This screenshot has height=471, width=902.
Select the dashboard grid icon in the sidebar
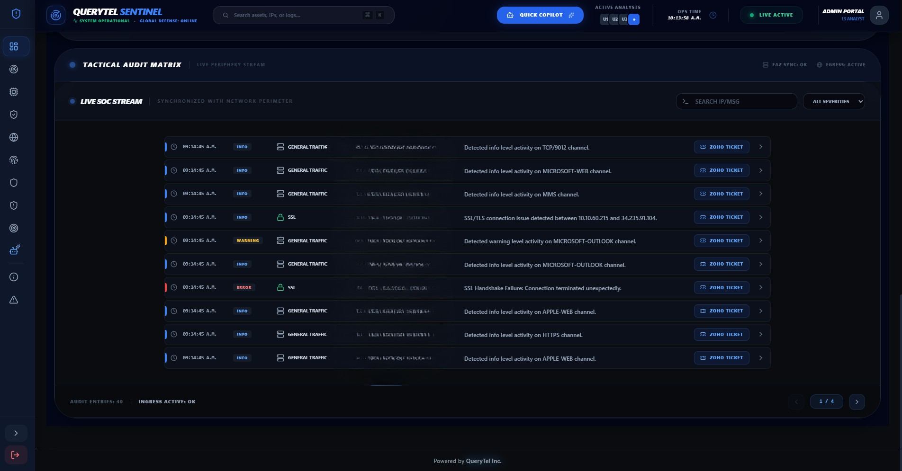(15, 46)
